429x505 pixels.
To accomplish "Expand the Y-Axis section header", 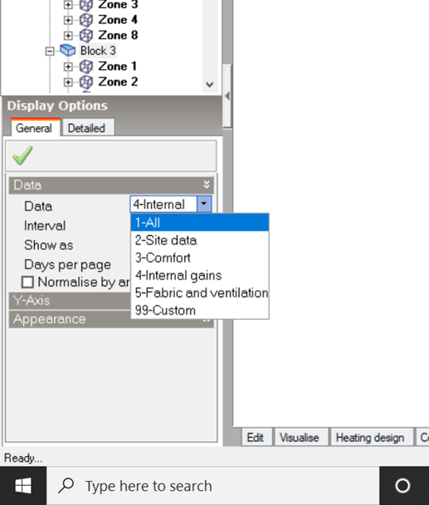I will [x=70, y=301].
